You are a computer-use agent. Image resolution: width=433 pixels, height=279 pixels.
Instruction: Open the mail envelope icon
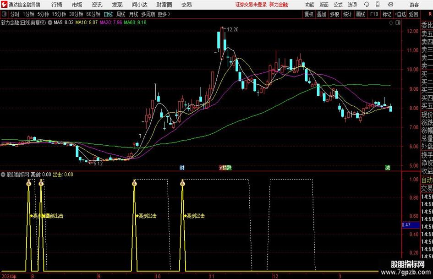click(x=390, y=5)
